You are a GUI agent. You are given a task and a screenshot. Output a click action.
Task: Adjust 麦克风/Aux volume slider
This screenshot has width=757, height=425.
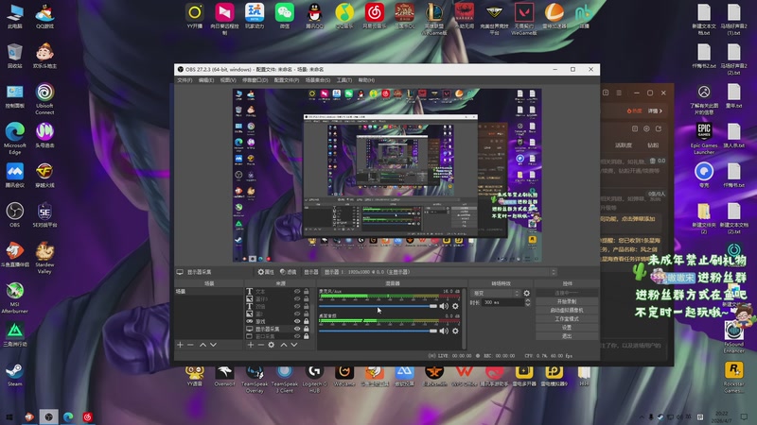(378, 306)
